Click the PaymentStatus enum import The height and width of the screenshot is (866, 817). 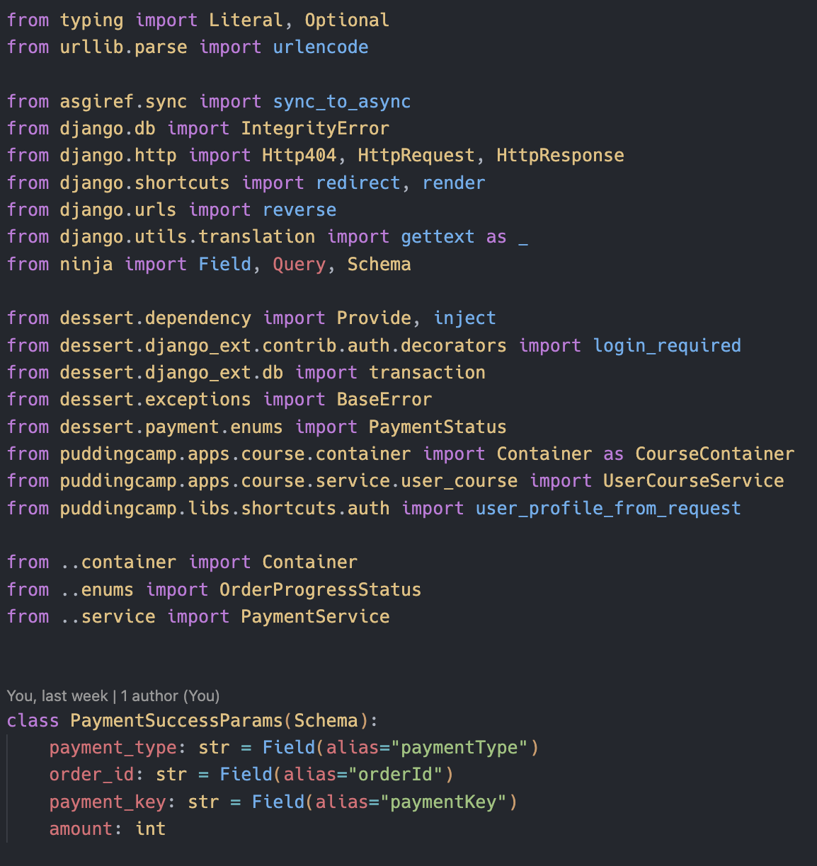point(438,427)
